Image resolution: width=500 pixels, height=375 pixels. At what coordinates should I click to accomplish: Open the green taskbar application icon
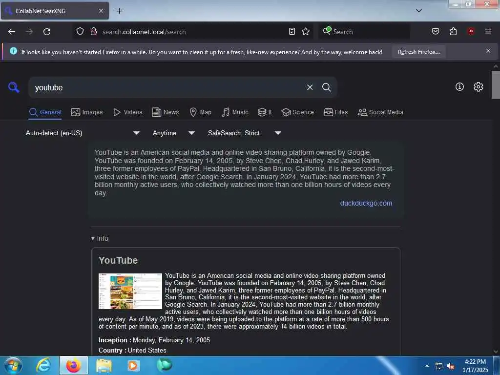164,365
